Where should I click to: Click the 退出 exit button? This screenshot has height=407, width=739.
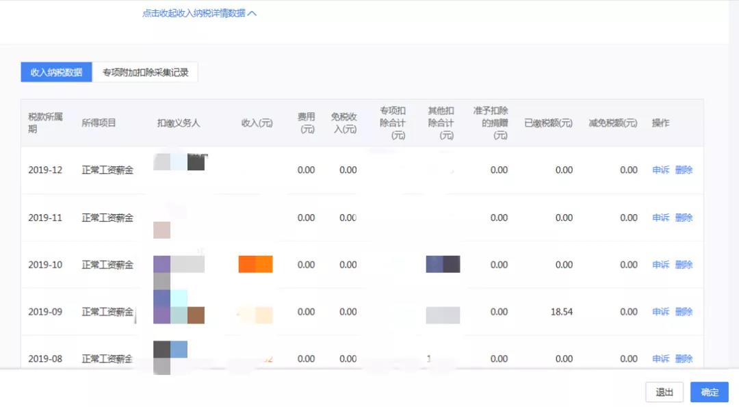pos(663,392)
